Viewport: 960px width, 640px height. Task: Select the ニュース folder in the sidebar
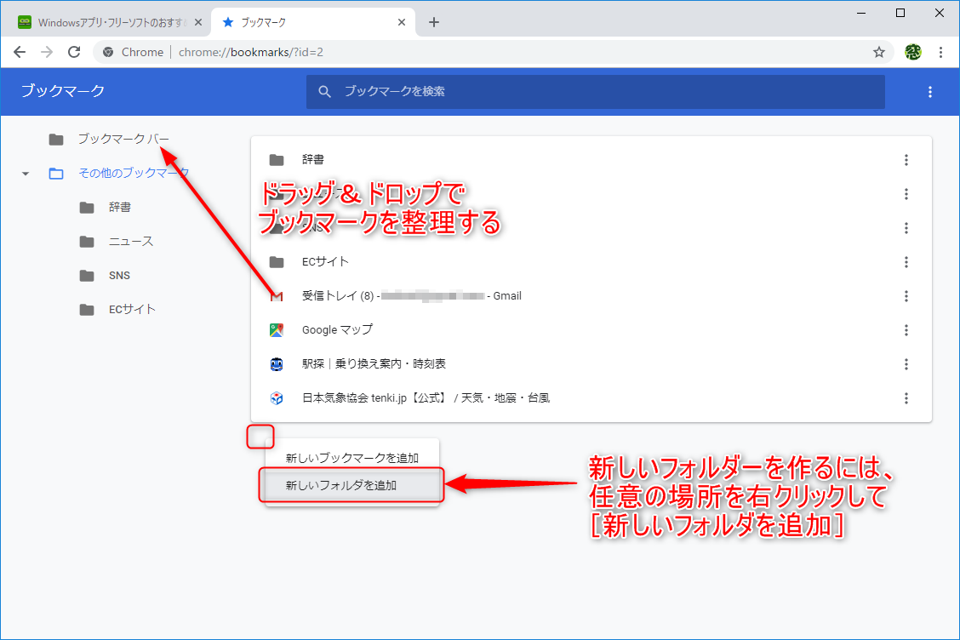[x=131, y=241]
